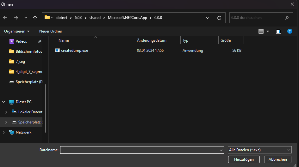
Task: Select 'Microsoft.NETCore.App' breadcrumb segment
Action: [128, 18]
